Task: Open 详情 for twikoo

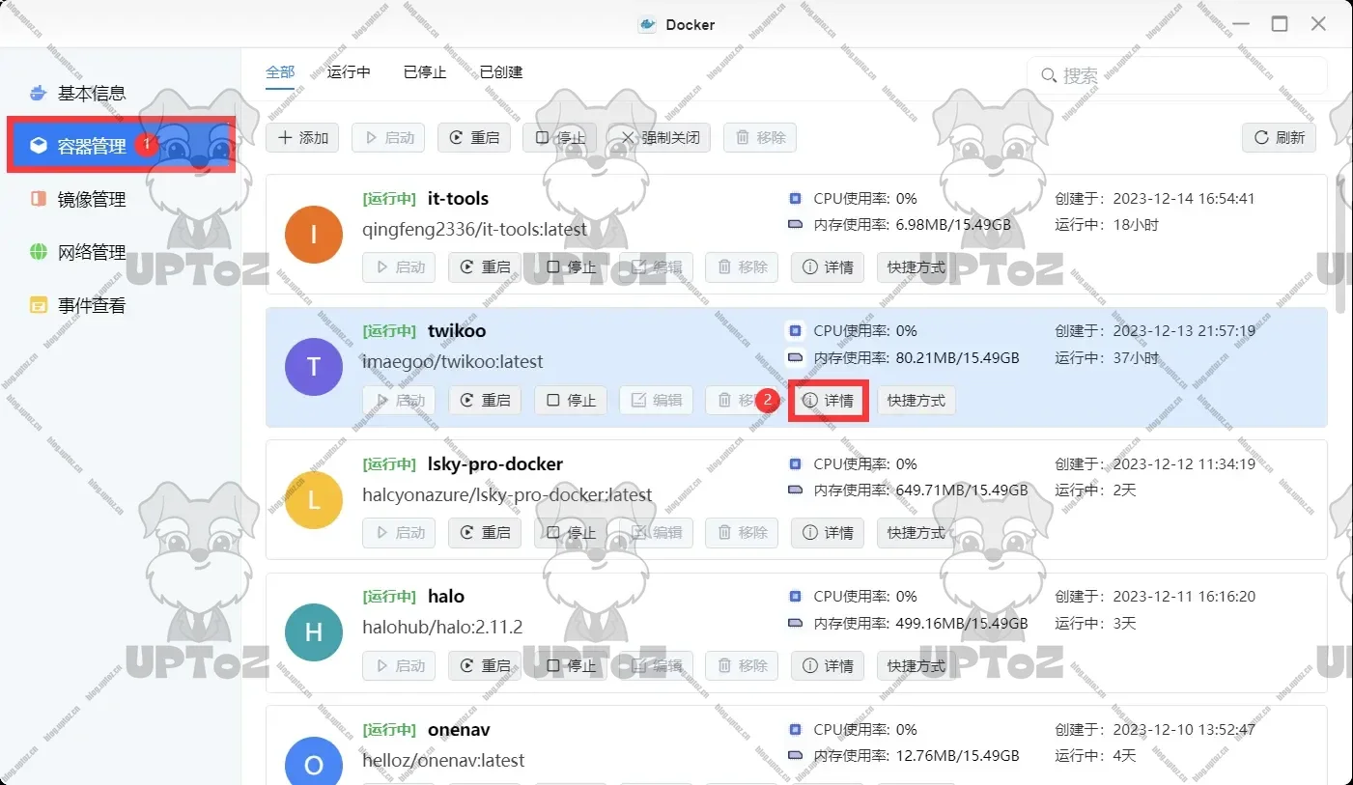Action: 829,400
